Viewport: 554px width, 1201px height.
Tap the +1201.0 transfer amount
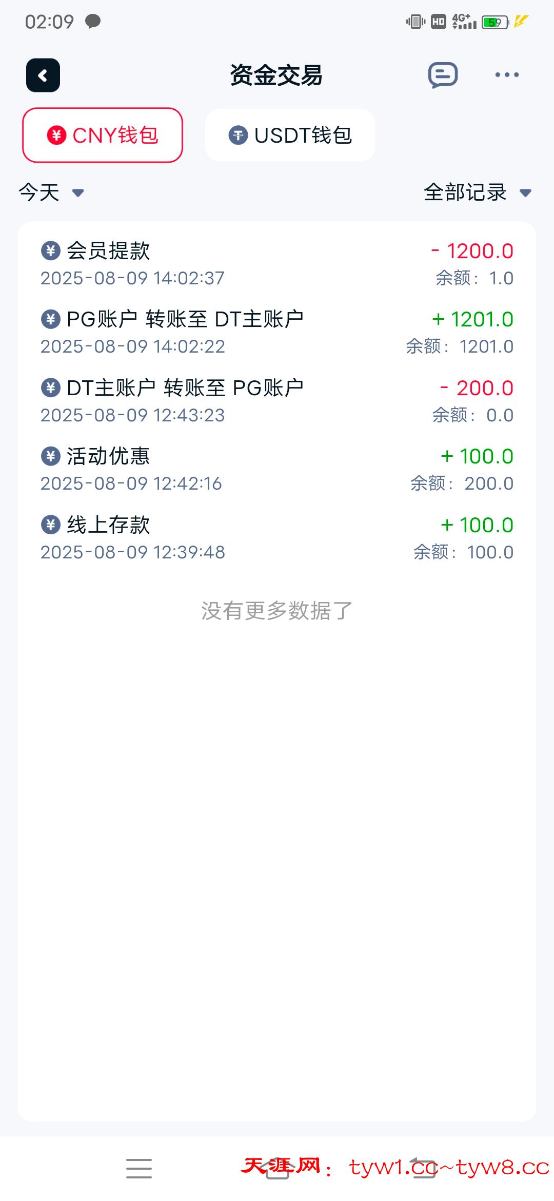pos(472,320)
